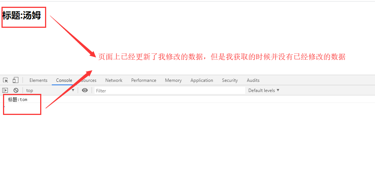Clear console with the ban icon
The image size is (375, 169).
16,90
